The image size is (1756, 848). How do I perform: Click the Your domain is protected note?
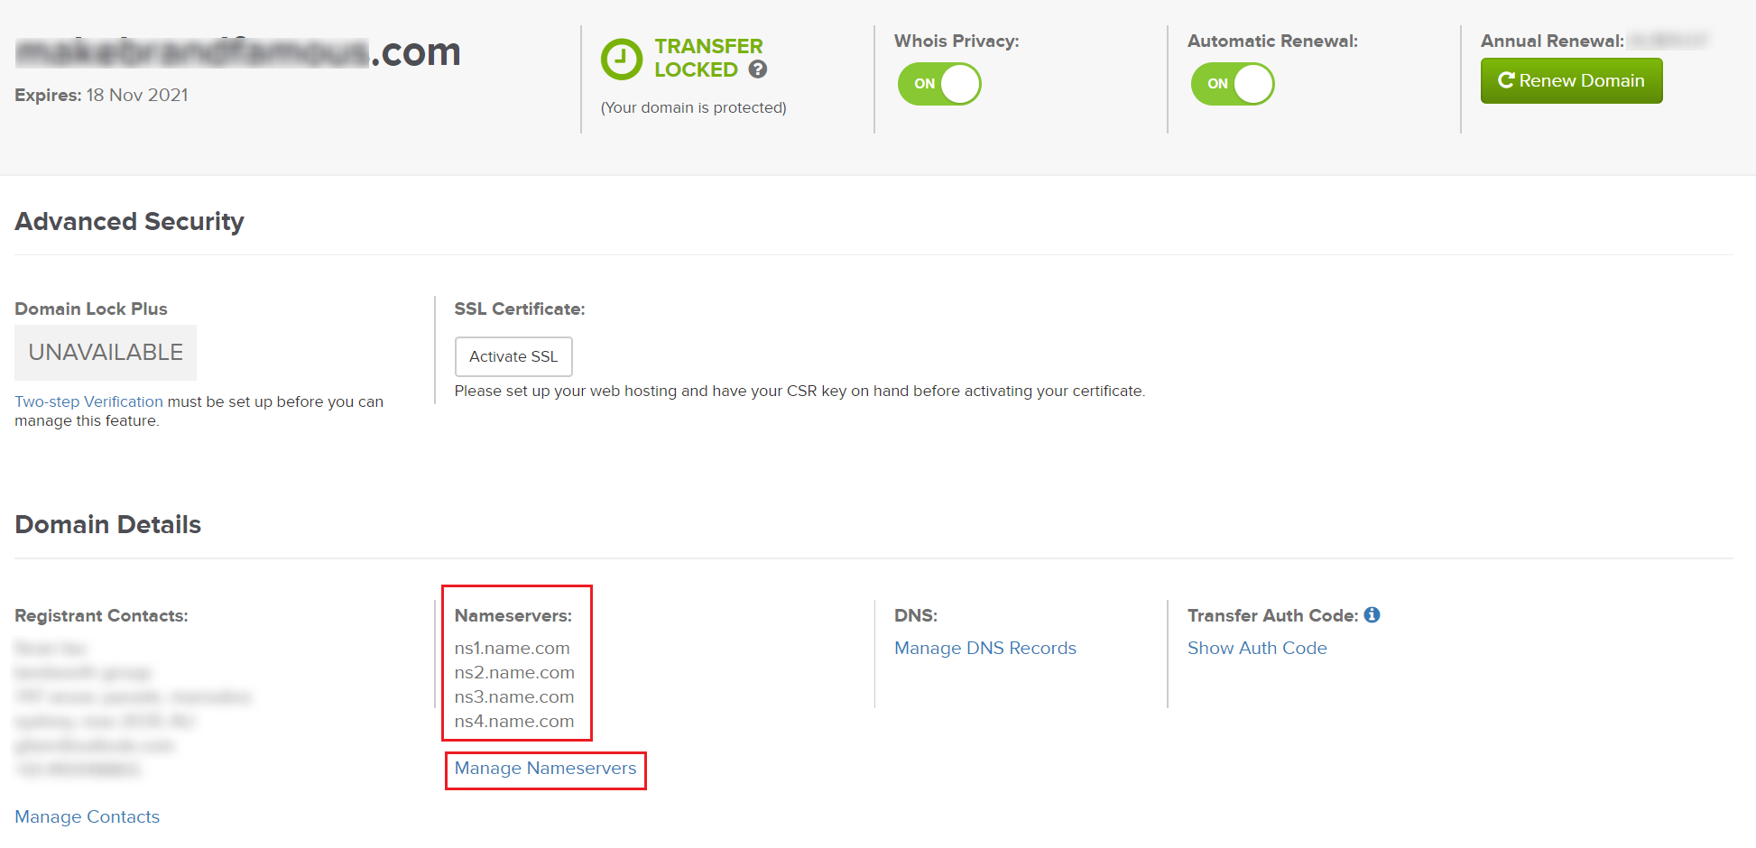click(693, 107)
